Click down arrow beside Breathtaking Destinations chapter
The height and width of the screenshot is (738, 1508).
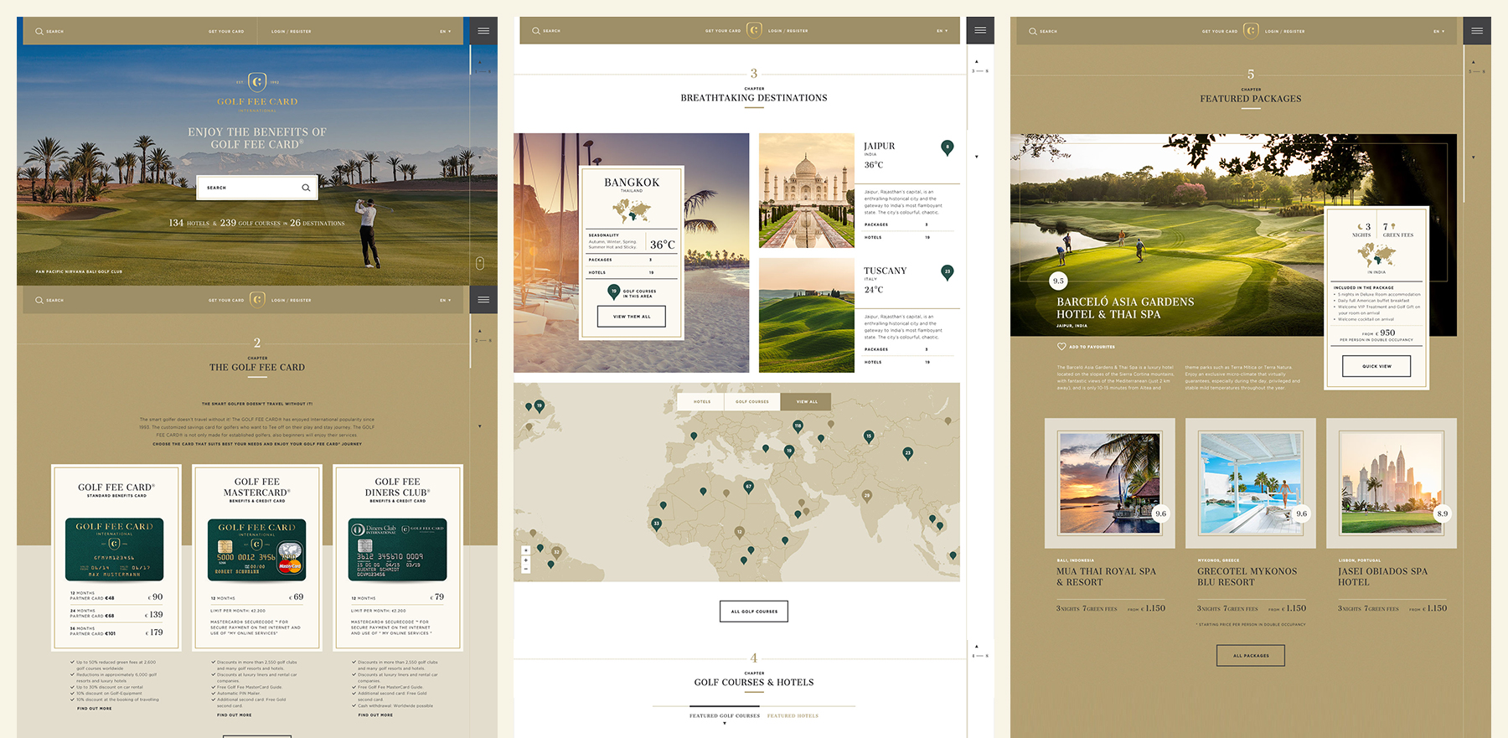[x=976, y=157]
